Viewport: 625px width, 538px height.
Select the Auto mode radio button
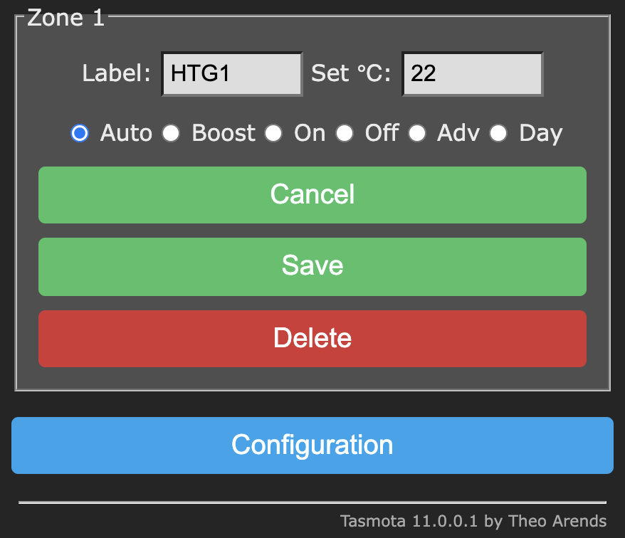[80, 133]
